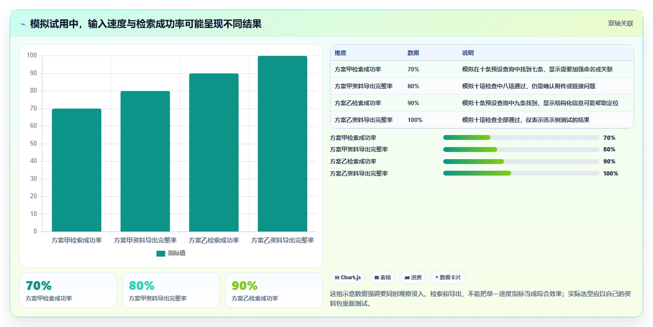This screenshot has width=653, height=327.
Task: Click the footnote paragraph starting 这组示意数据
Action: coord(480,299)
